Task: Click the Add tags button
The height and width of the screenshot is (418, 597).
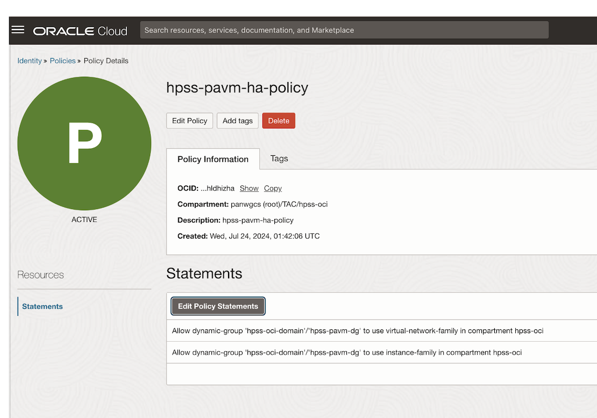Action: [x=237, y=121]
